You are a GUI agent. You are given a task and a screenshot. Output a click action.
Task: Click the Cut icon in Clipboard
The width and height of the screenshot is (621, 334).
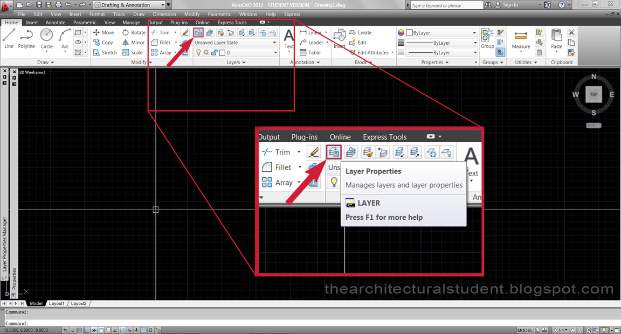571,32
